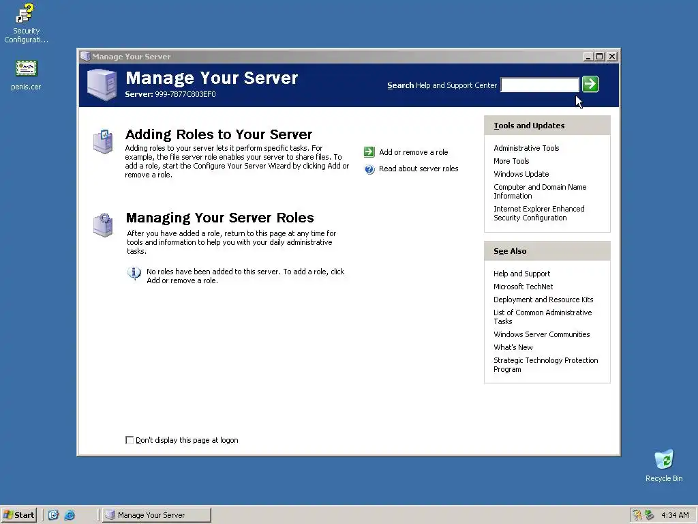The image size is (698, 524).
Task: Open Administrative Tools link
Action: coord(526,148)
